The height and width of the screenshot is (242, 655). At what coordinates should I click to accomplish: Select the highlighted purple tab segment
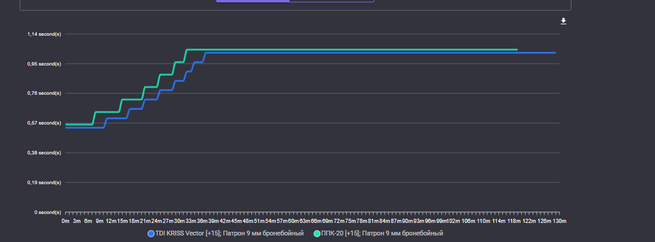pos(253,1)
